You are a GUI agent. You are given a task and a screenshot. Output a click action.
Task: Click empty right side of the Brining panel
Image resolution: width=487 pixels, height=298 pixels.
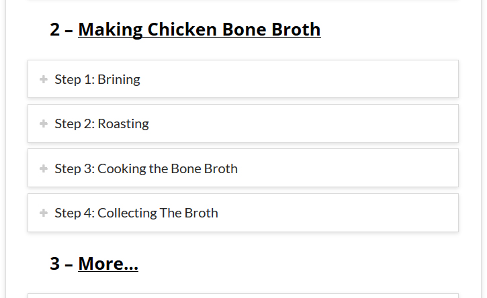coord(349,79)
